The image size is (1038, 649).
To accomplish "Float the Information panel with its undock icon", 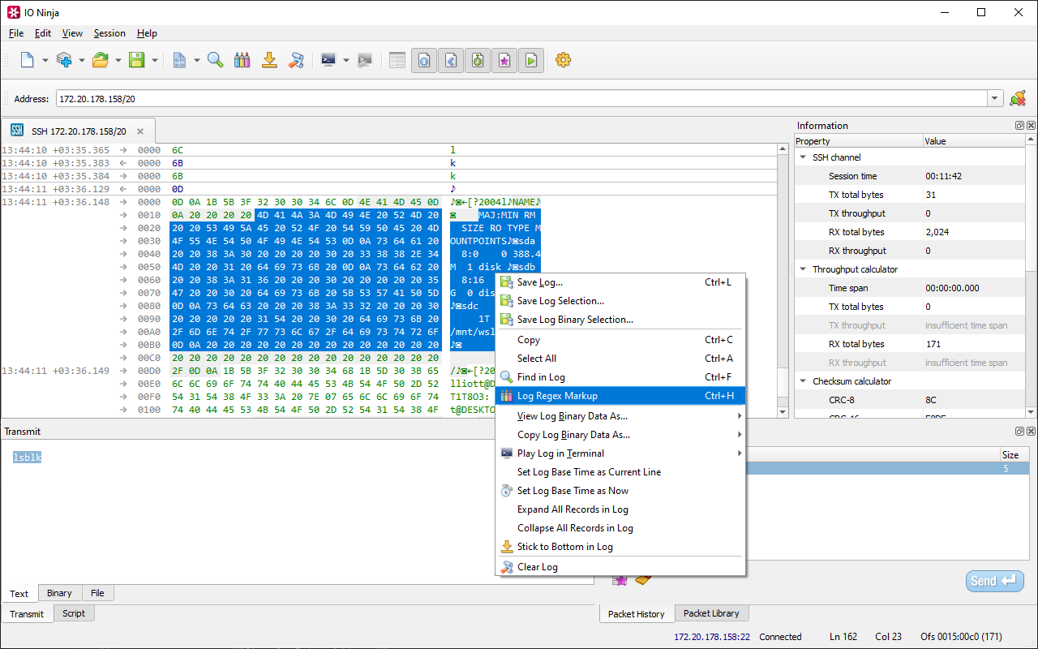I will 1020,126.
